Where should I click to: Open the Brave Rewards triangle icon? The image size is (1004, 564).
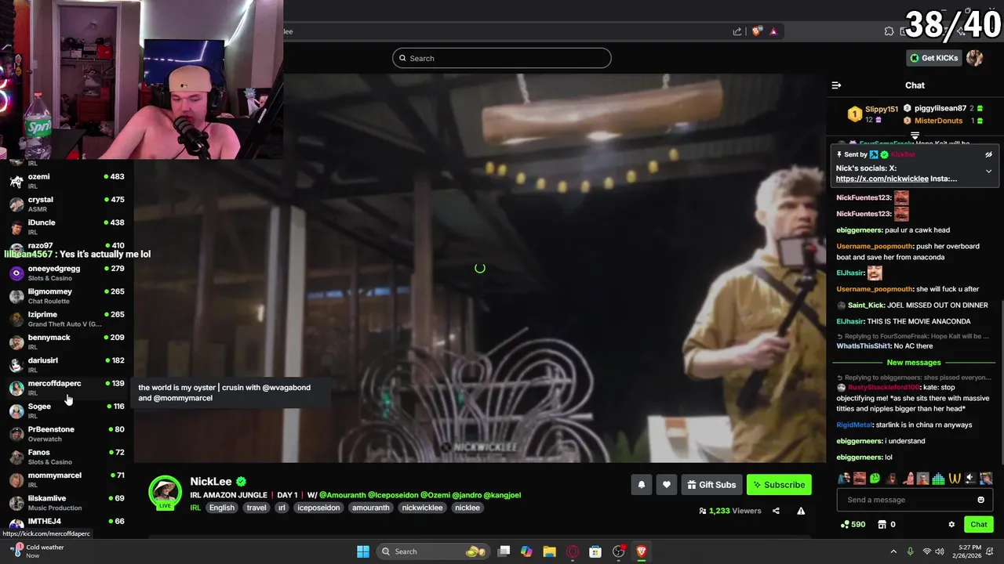773,31
